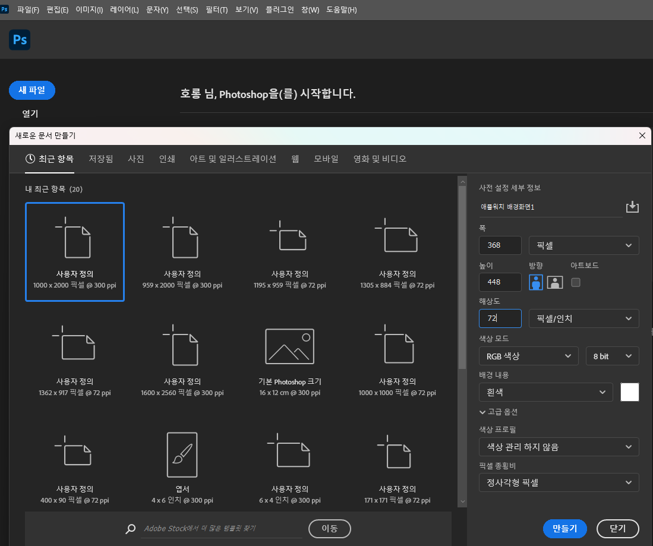Open the 이미지(I) menu
Screen dimensions: 653x546
[x=89, y=10]
